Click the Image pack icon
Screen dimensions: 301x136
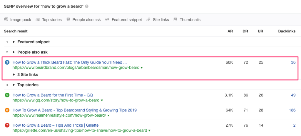pyautogui.click(x=6, y=20)
